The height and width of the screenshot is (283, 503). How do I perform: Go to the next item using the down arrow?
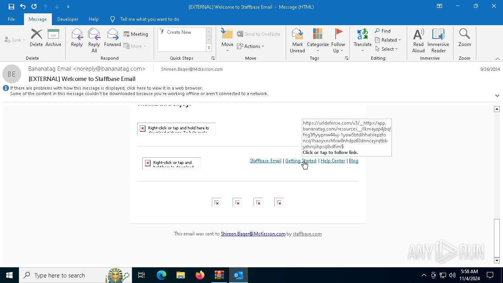coord(57,6)
